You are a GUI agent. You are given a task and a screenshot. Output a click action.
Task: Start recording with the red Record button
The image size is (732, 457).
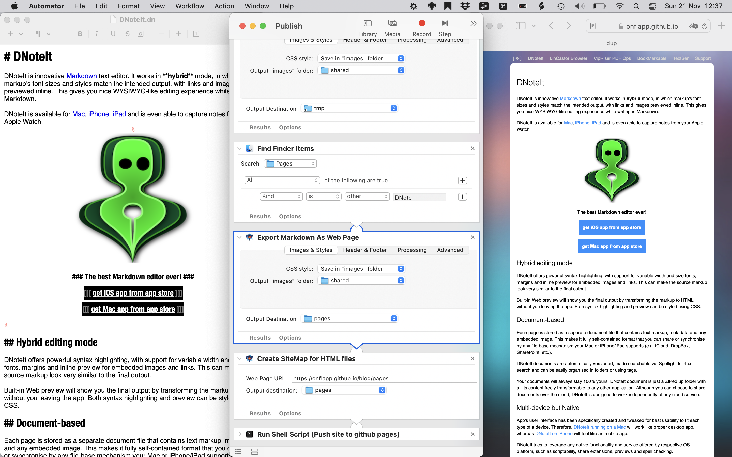(x=422, y=27)
